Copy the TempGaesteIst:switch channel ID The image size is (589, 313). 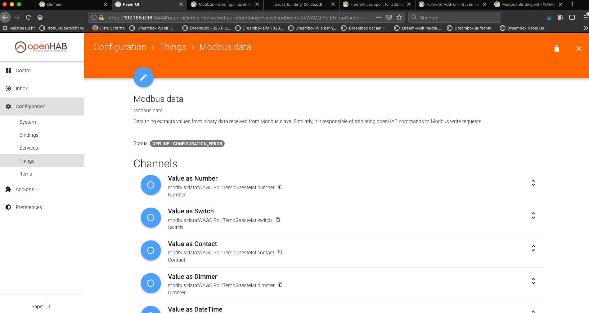tap(278, 220)
